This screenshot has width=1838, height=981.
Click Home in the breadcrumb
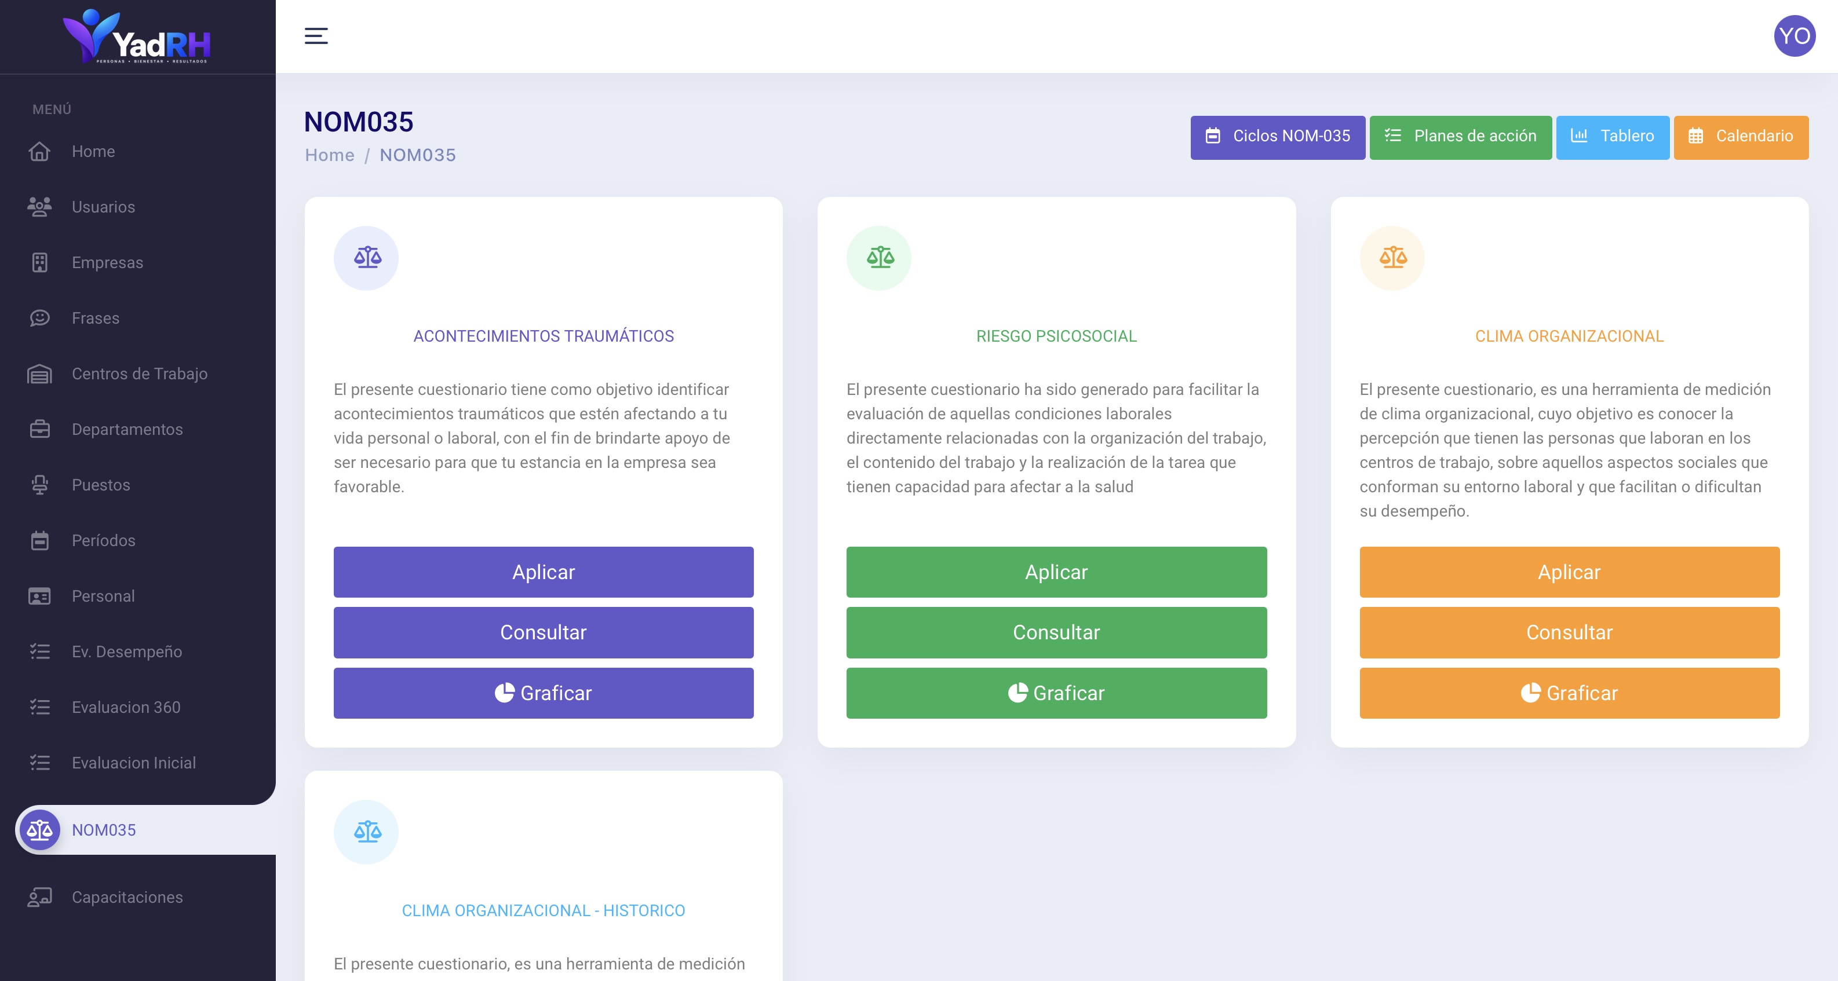[329, 155]
